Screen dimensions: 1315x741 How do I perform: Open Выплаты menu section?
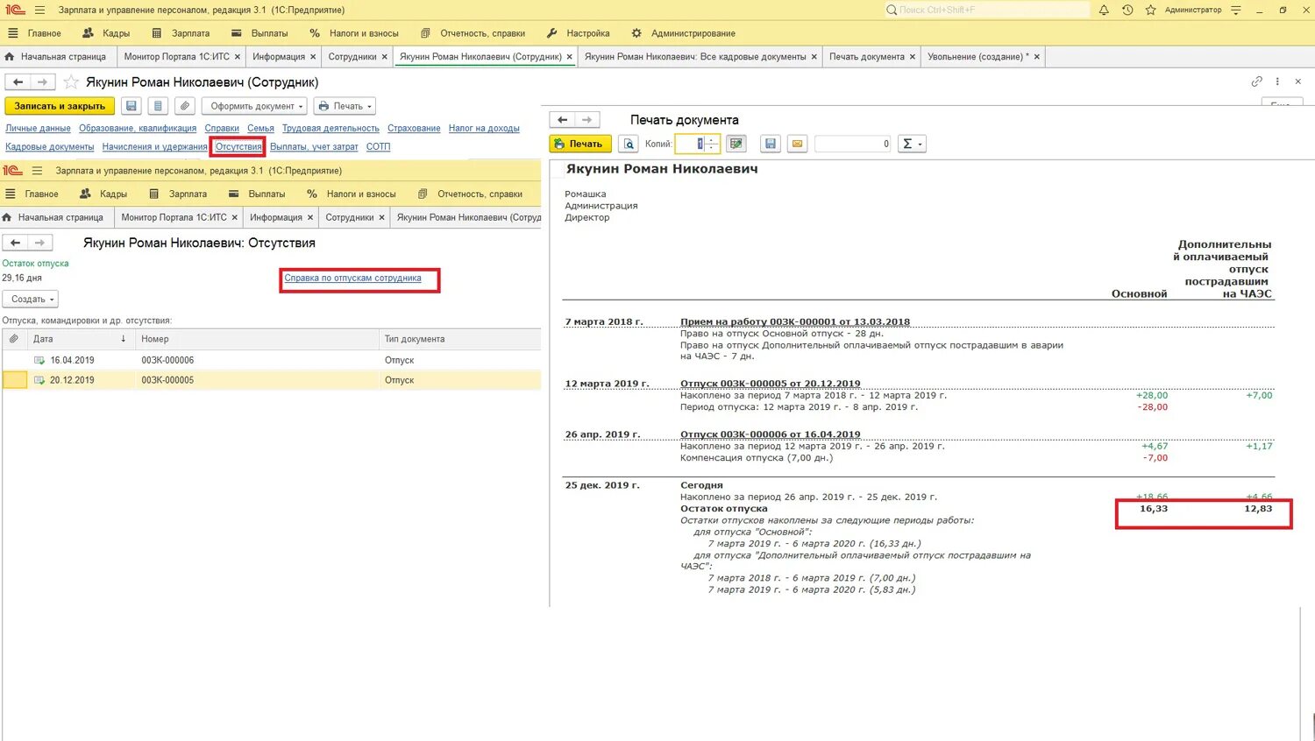pyautogui.click(x=259, y=33)
